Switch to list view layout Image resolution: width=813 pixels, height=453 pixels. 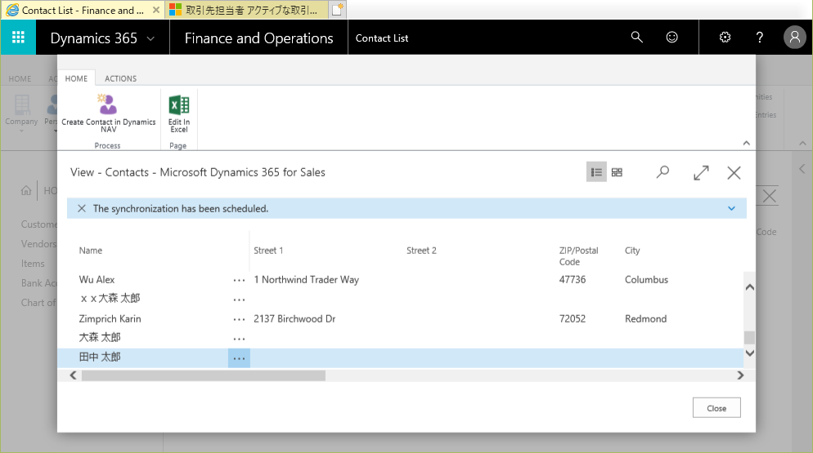click(596, 172)
